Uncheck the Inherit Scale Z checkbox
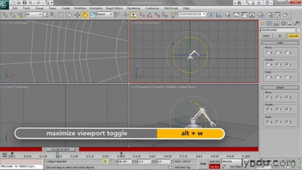 click(x=287, y=122)
